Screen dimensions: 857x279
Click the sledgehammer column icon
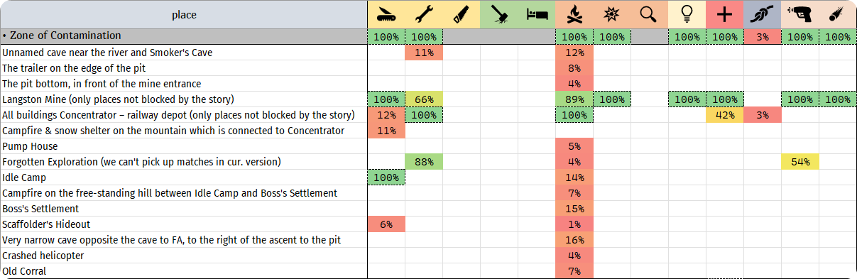(x=499, y=14)
